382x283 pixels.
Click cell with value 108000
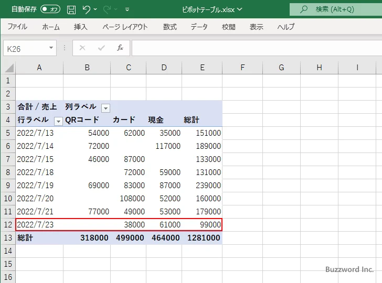coord(128,198)
